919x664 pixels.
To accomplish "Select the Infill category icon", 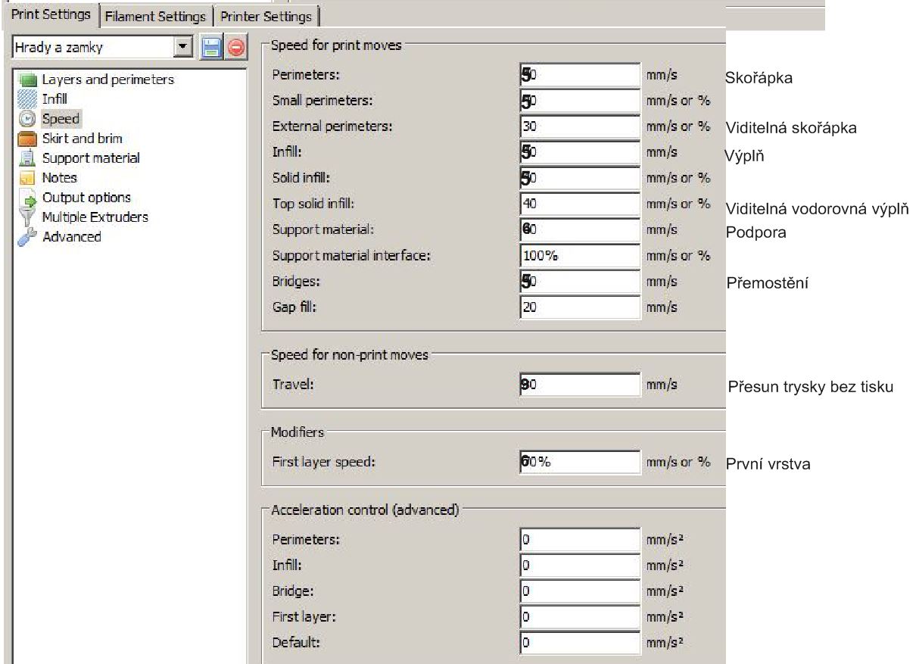I will (28, 99).
